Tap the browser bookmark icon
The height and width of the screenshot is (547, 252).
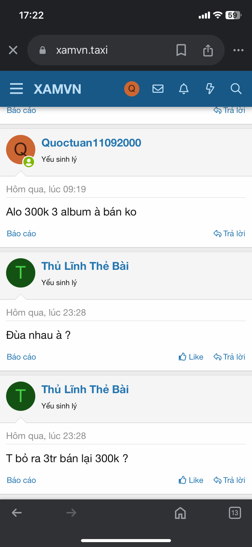coord(181,50)
